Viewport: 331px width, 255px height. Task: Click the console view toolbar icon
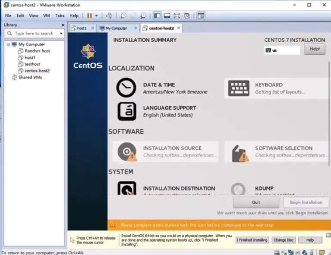tap(201, 16)
